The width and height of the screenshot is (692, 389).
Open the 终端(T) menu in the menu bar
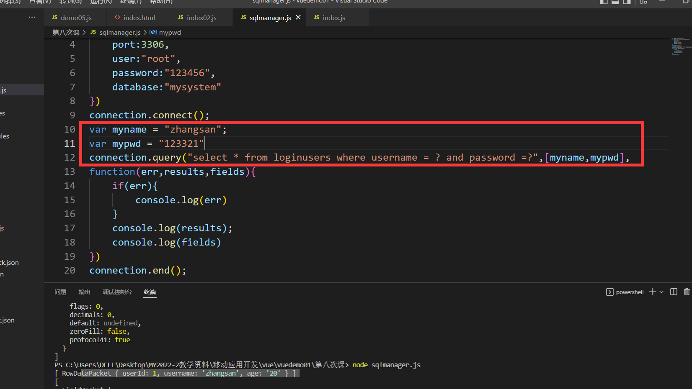[x=131, y=2]
